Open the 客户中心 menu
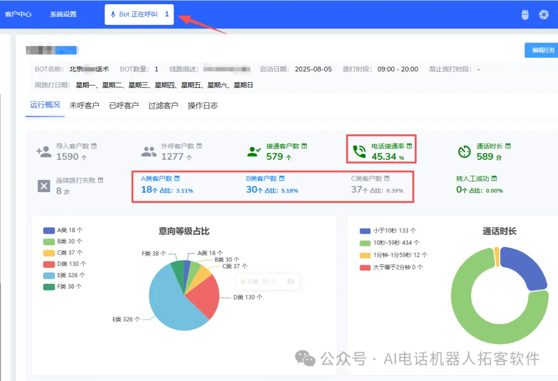 19,14
